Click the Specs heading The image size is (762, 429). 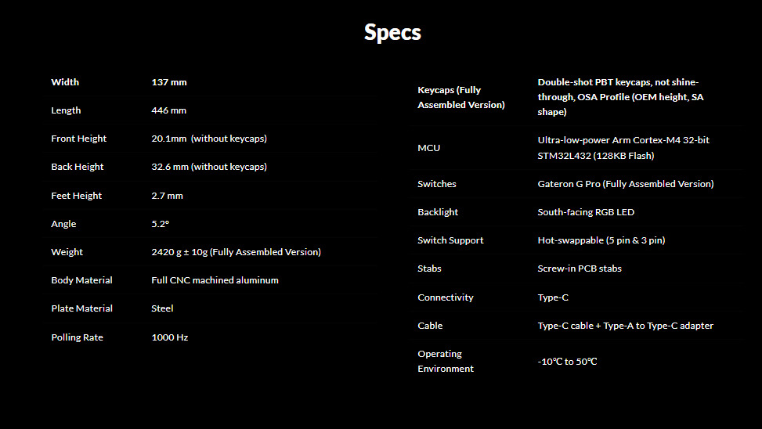(x=392, y=32)
